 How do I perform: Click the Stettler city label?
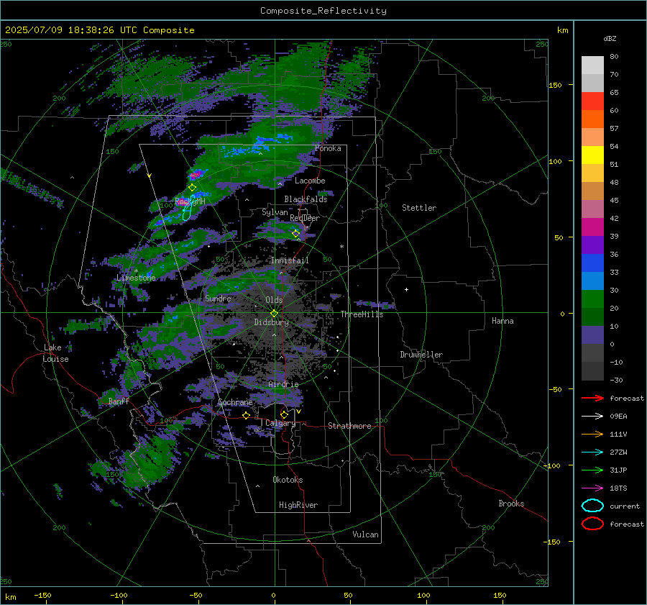419,208
